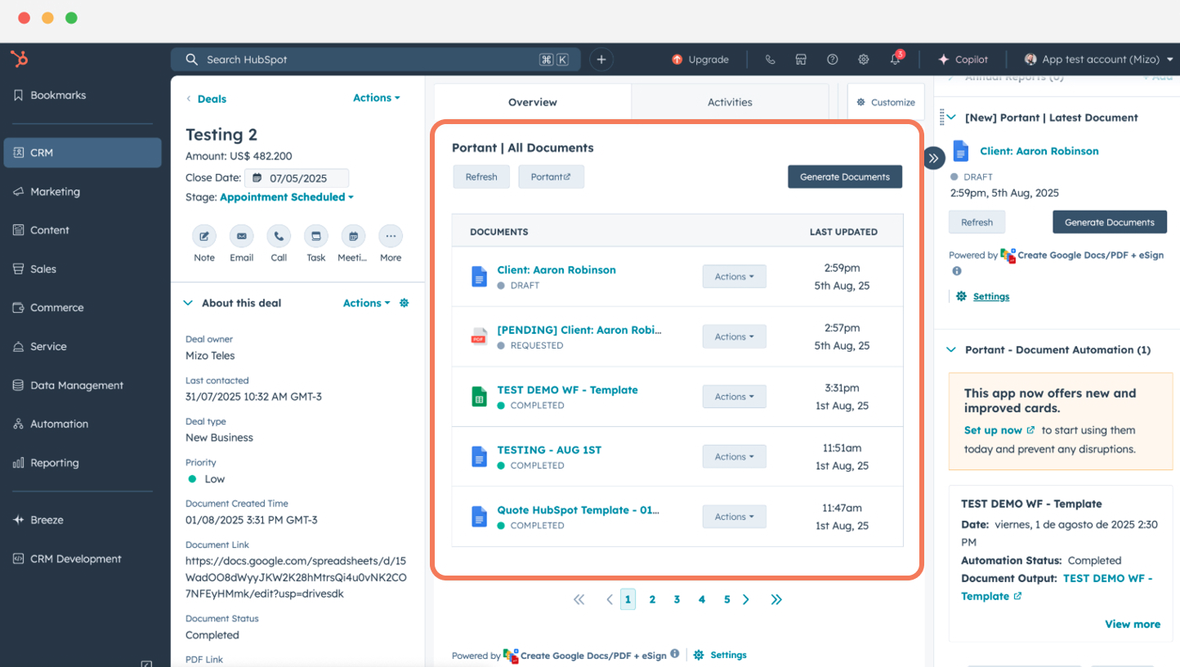Click the Email icon button
1180x667 pixels.
[x=241, y=237]
